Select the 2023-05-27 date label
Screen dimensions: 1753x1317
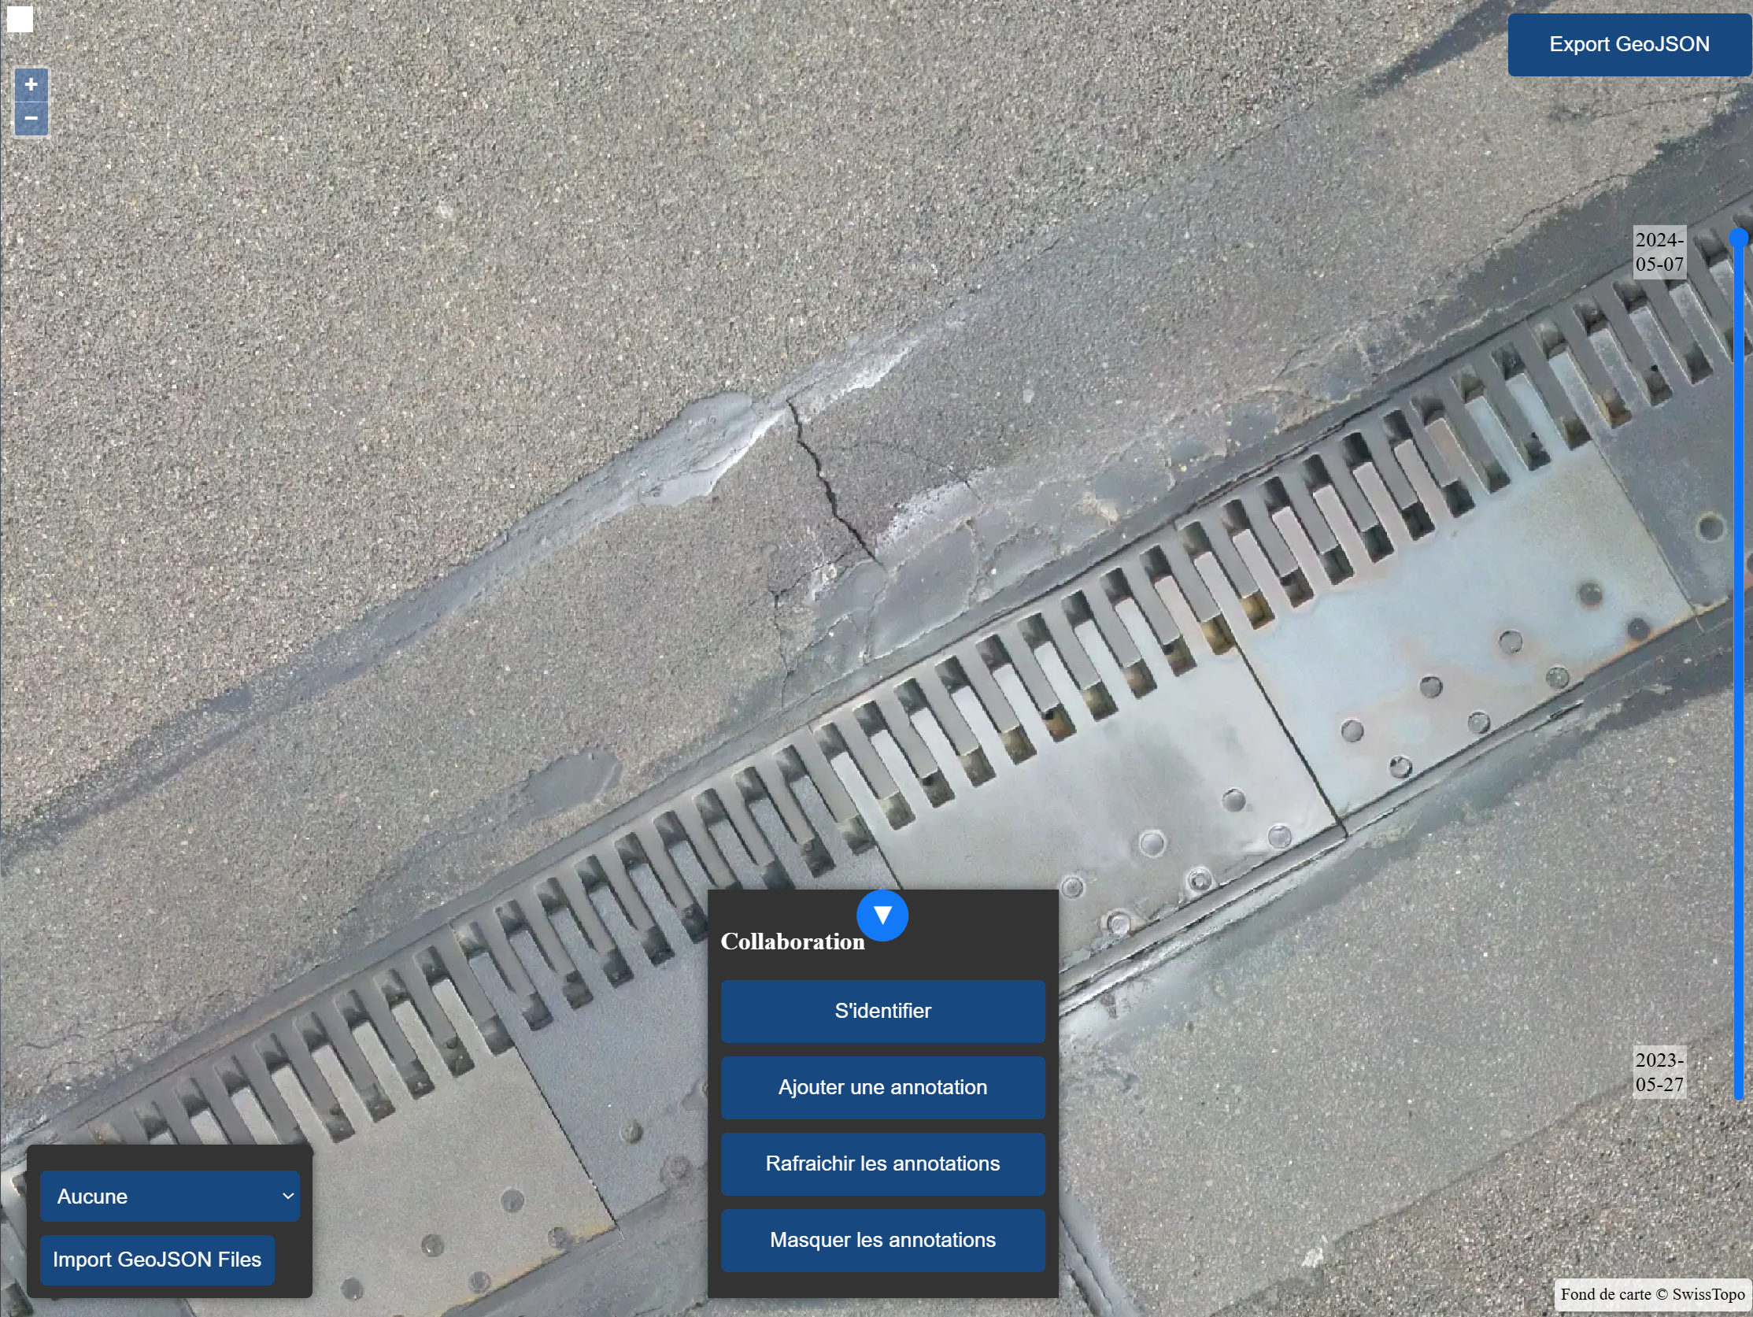[1659, 1071]
